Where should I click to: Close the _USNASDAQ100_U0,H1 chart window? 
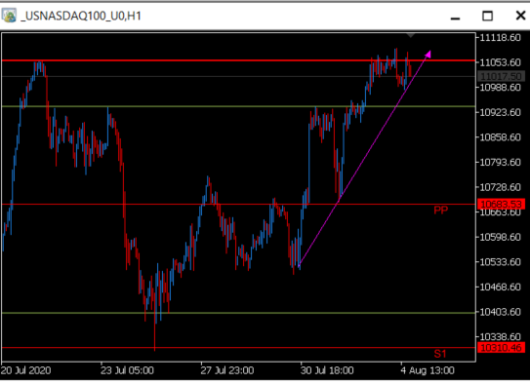point(521,16)
